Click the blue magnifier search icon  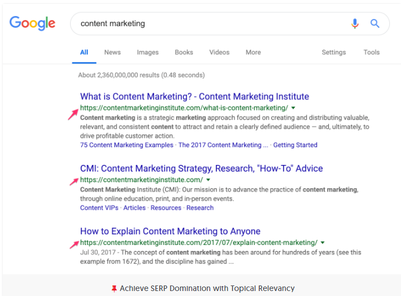pyautogui.click(x=375, y=23)
